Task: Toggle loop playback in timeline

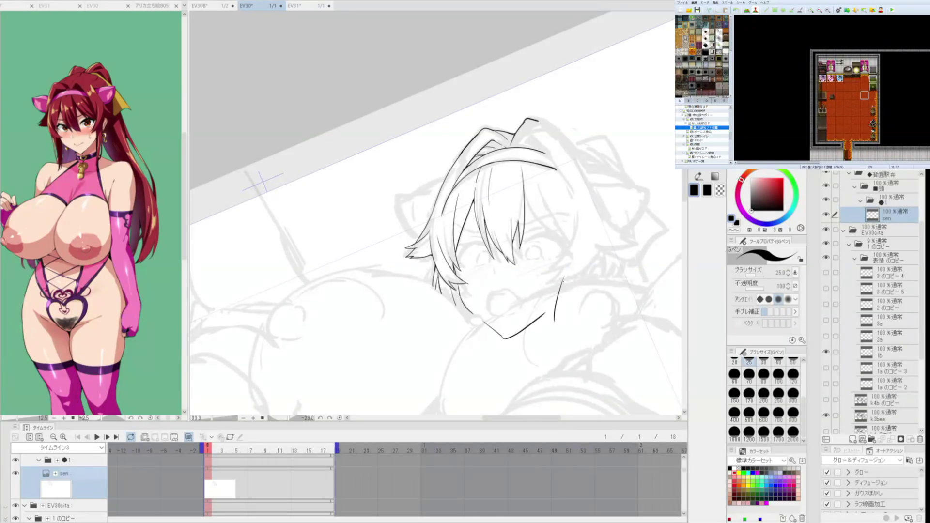Action: pyautogui.click(x=131, y=437)
